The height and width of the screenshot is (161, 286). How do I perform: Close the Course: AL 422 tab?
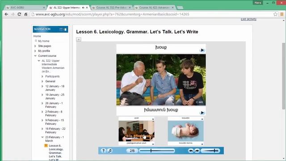[x=172, y=8]
